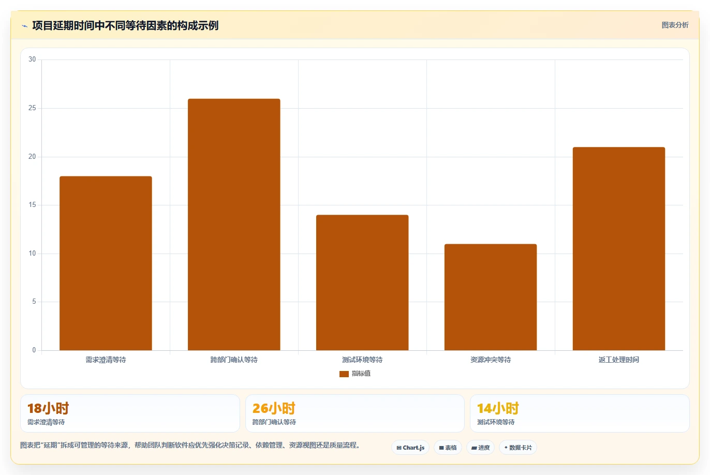710x475 pixels.
Task: Click the 资源冲突等待 x-axis label
Action: pyautogui.click(x=491, y=360)
